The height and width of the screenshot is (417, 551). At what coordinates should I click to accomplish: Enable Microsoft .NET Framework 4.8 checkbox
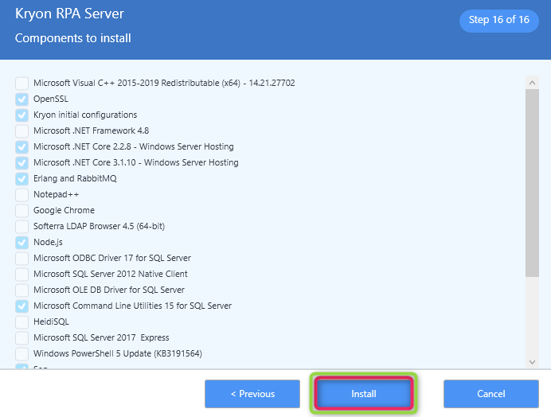[21, 131]
